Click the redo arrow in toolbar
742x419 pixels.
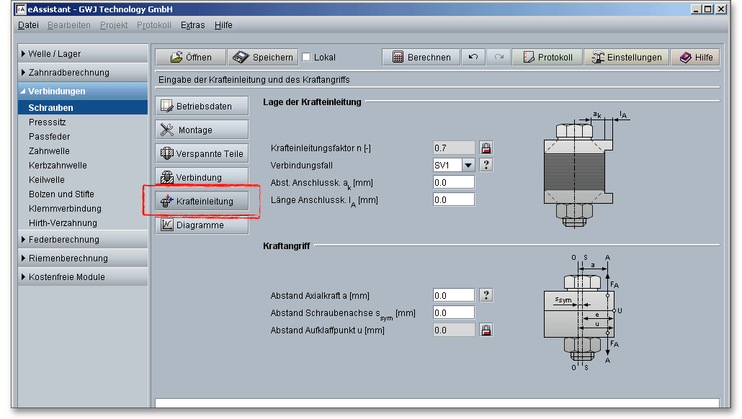click(498, 58)
